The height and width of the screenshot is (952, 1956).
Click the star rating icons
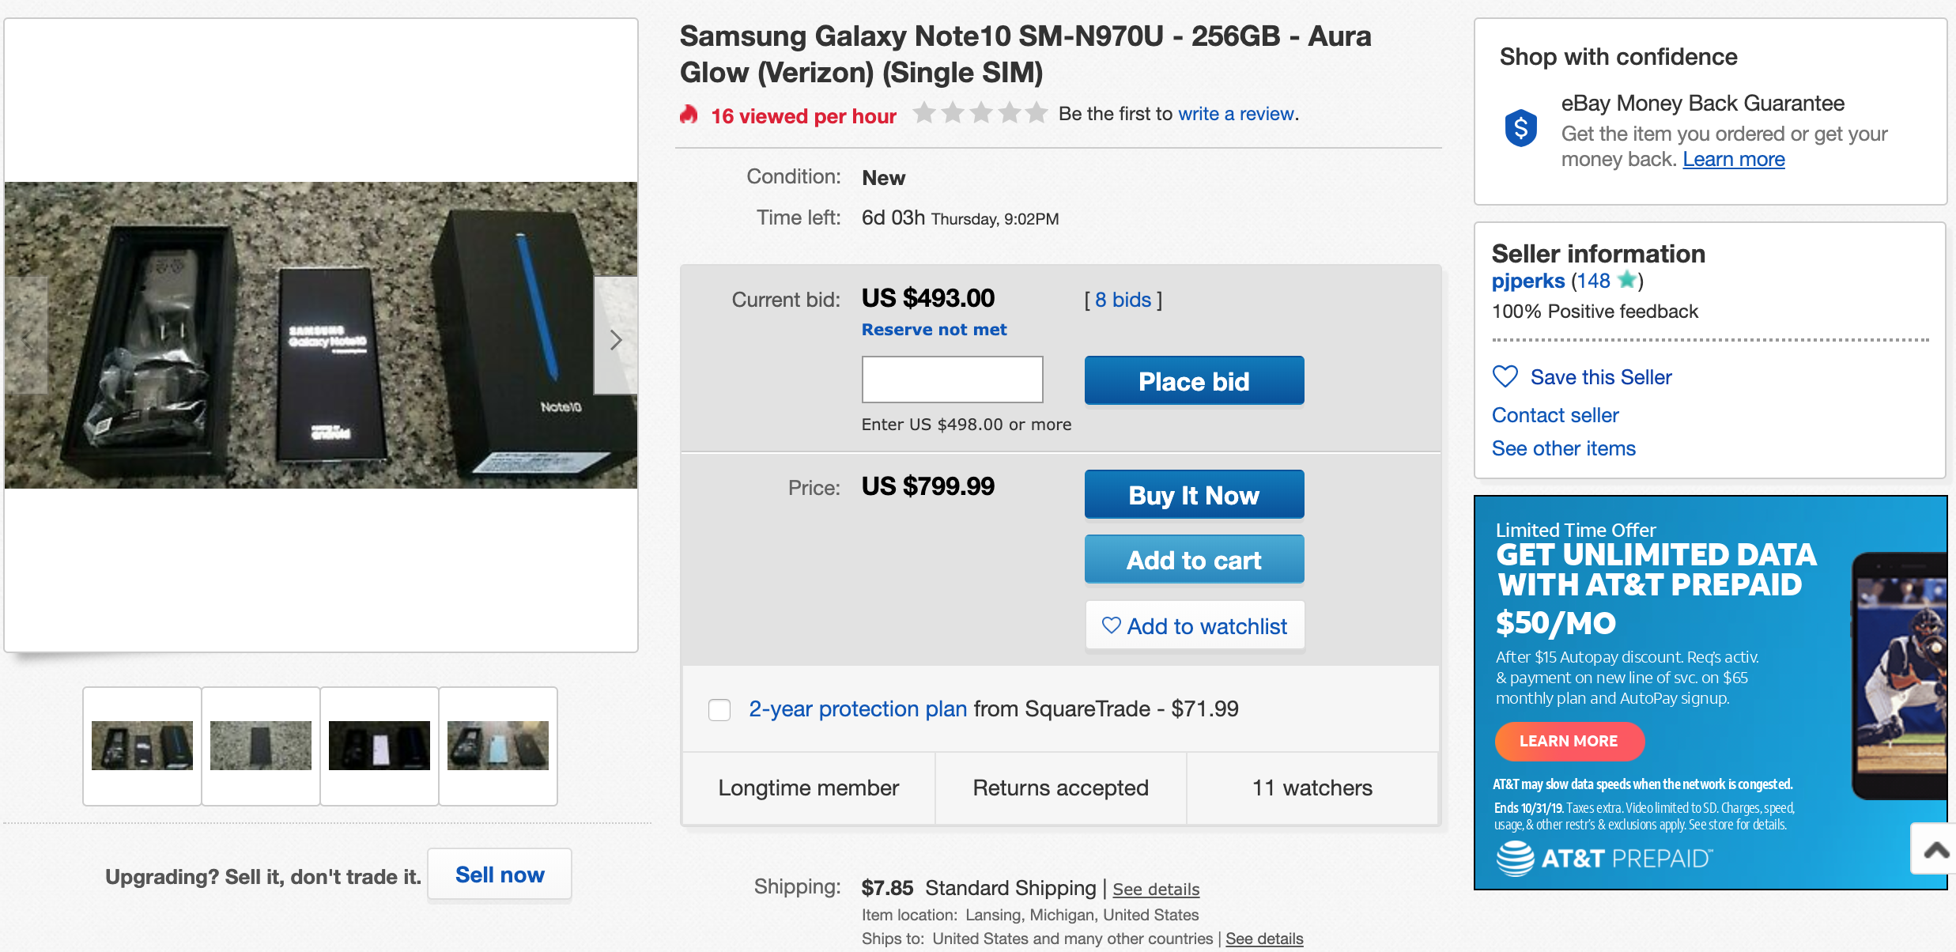[x=980, y=114]
